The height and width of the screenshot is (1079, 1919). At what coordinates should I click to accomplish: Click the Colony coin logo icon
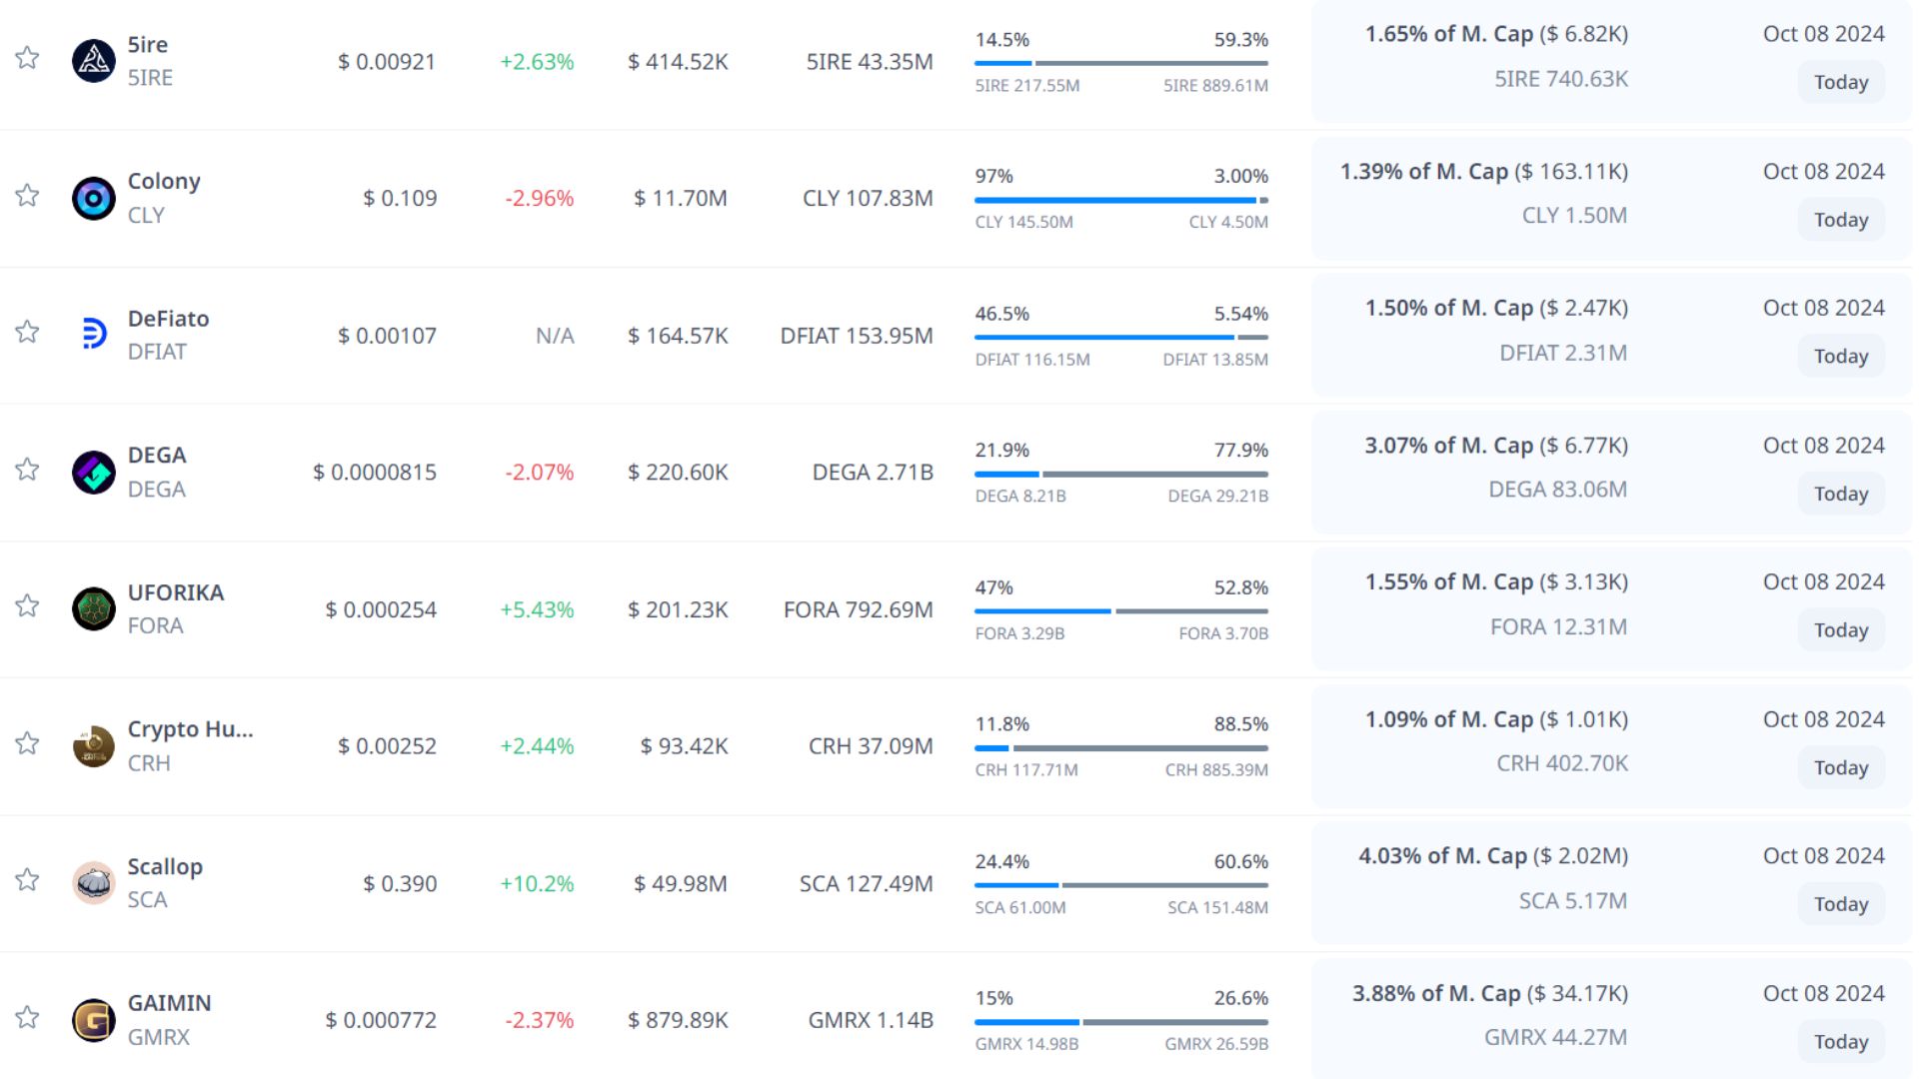pyautogui.click(x=94, y=198)
